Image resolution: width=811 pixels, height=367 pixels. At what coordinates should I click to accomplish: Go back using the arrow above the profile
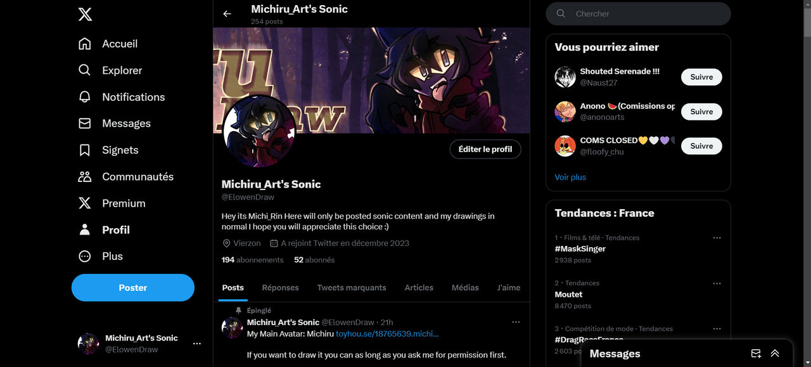coord(227,13)
